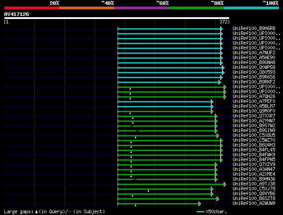The width and height of the screenshot is (283, 215).
Task: Click the arrowhead on the UniRef100_A2WUW9 bar
Action: 200,204
